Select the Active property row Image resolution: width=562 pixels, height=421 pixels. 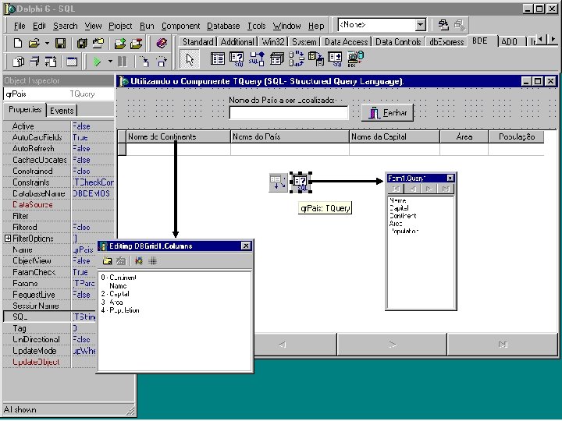[x=59, y=126]
